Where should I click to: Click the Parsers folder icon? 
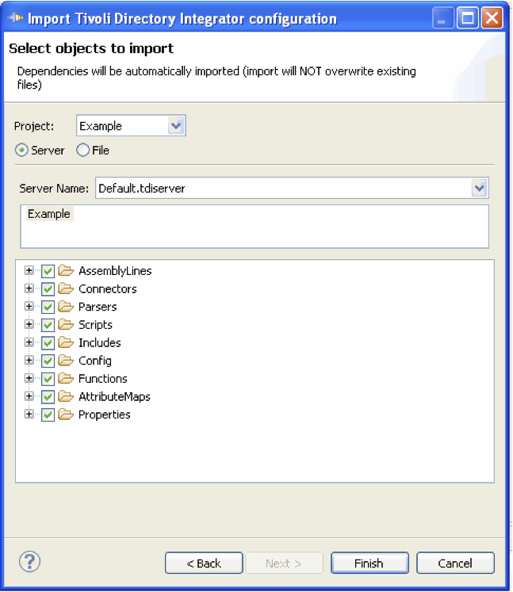point(66,306)
